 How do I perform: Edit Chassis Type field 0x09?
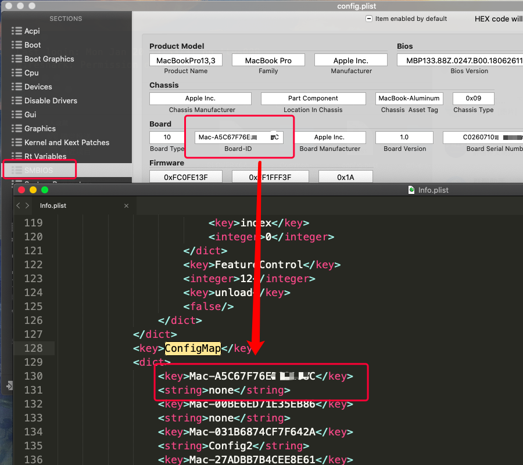[474, 98]
